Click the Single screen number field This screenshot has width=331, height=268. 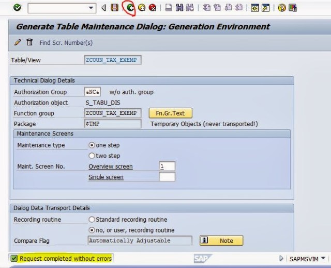click(x=167, y=177)
